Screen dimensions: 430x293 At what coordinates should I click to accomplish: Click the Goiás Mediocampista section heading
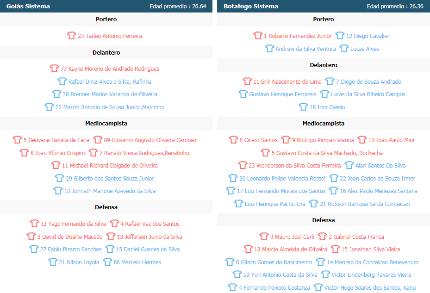tap(106, 123)
